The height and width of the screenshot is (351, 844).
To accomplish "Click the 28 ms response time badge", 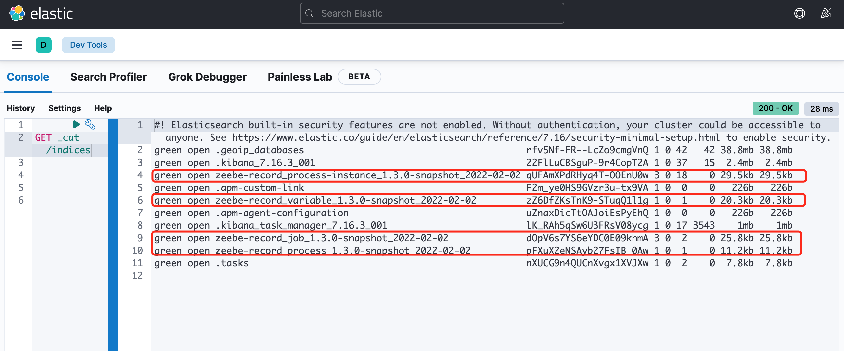I will pyautogui.click(x=822, y=109).
